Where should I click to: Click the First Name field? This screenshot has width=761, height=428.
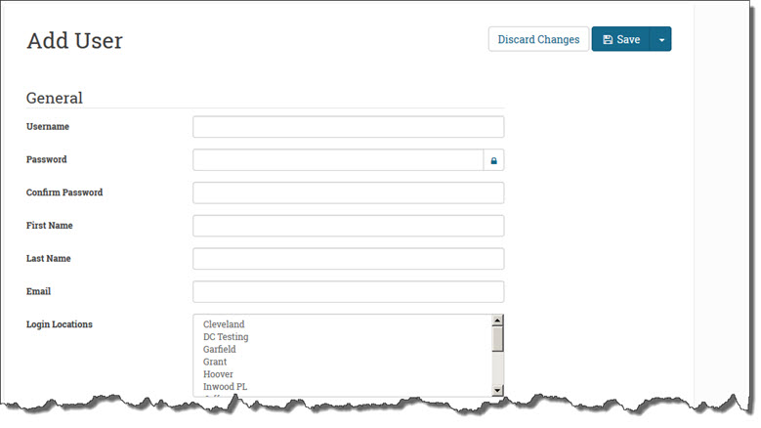[348, 226]
